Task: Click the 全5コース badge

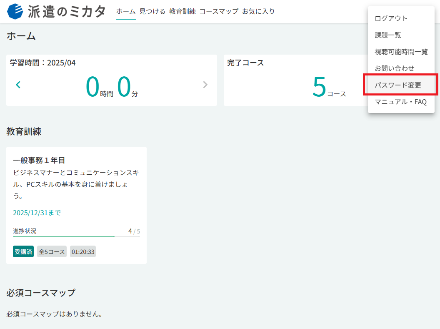Action: pyautogui.click(x=52, y=251)
